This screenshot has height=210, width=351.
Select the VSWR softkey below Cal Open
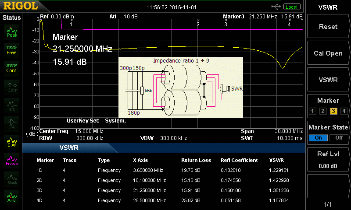[328, 80]
